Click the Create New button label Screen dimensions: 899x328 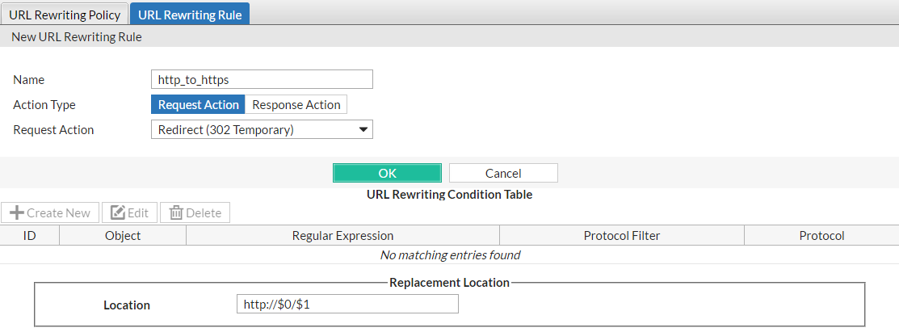point(58,212)
